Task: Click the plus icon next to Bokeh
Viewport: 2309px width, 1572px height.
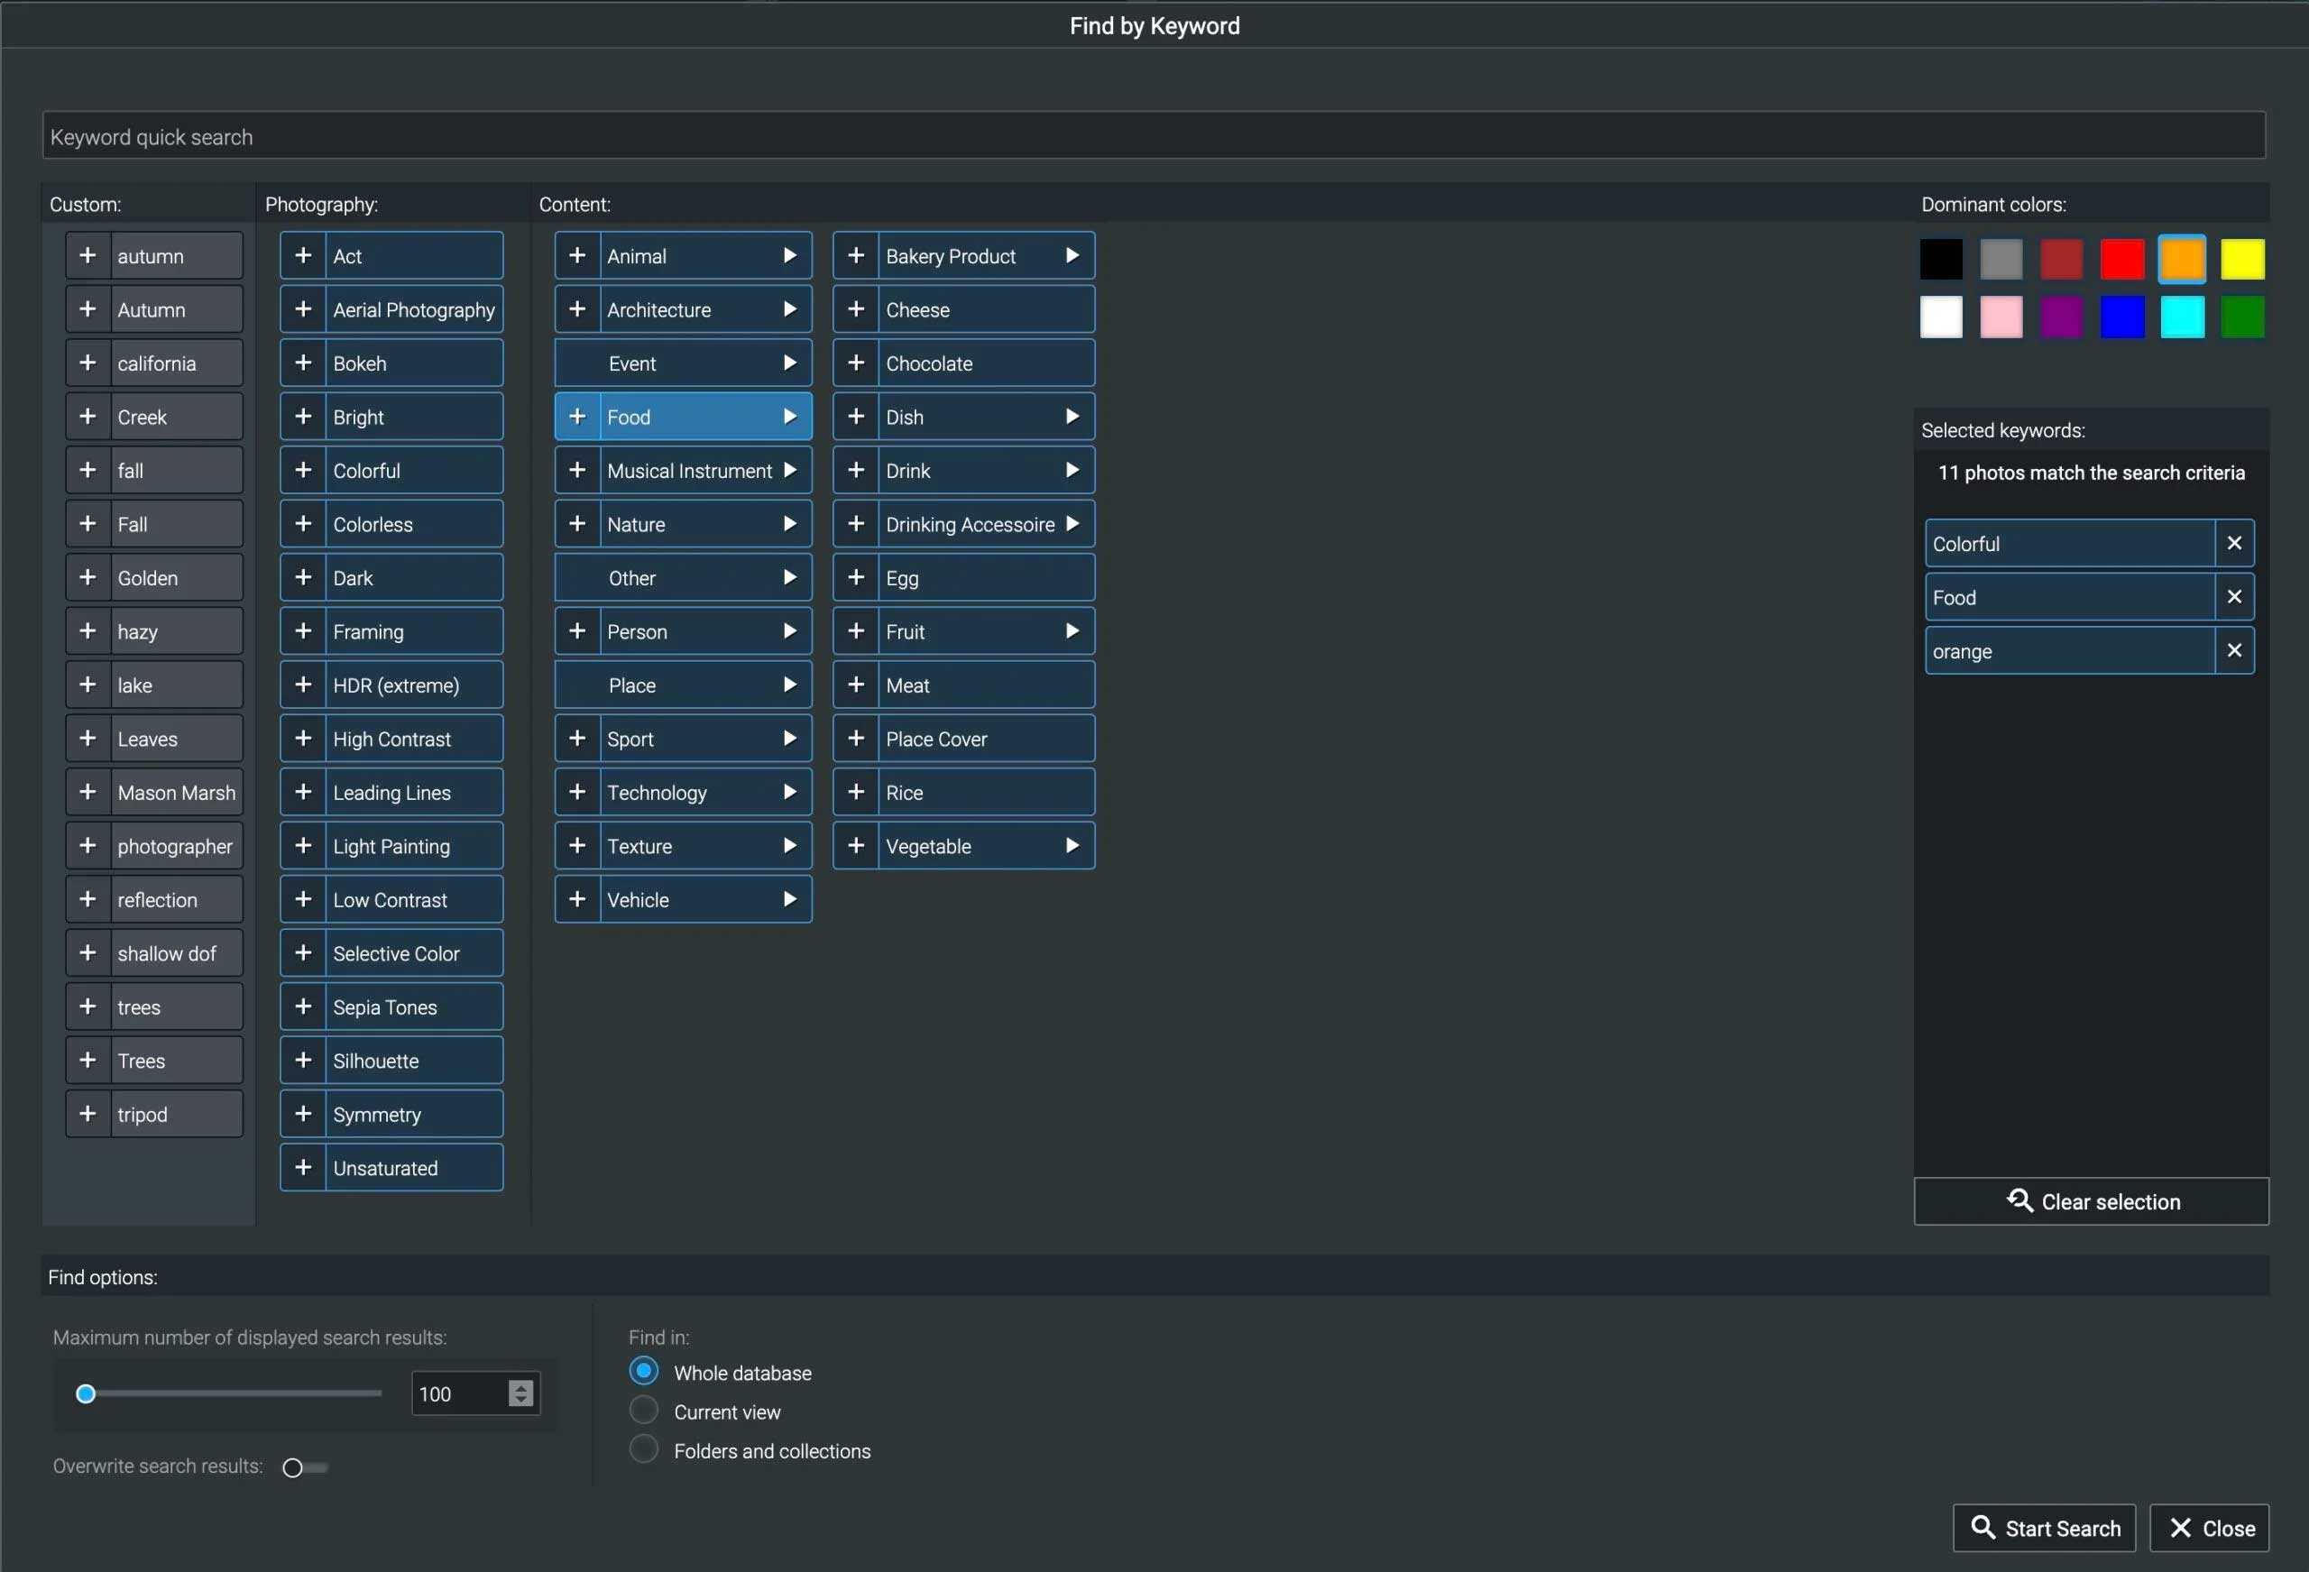Action: 303,363
